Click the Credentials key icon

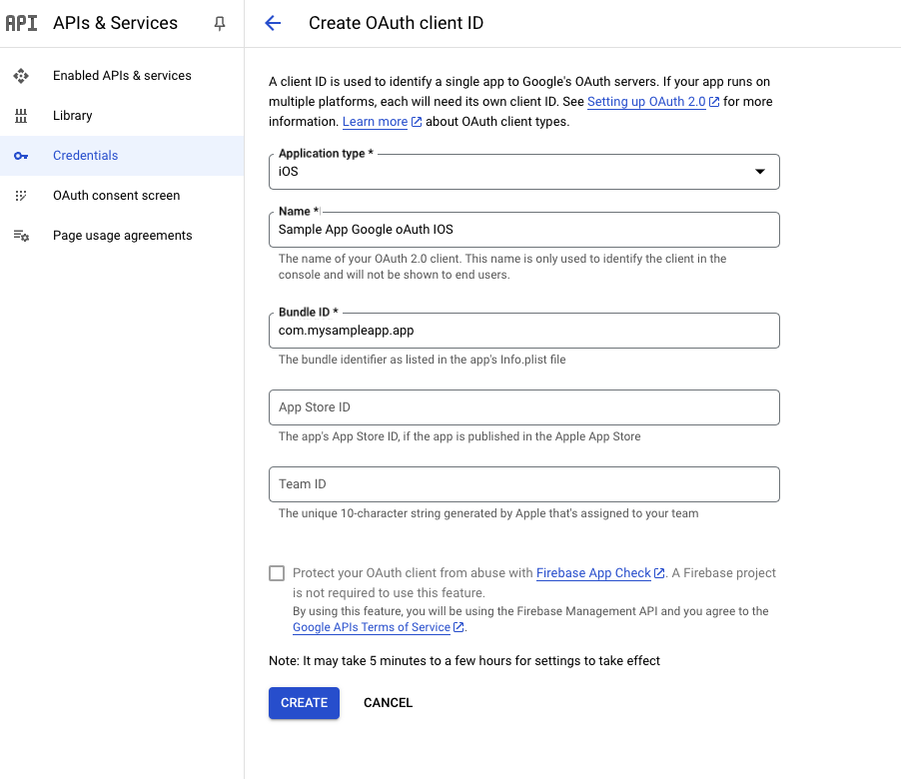coord(21,156)
